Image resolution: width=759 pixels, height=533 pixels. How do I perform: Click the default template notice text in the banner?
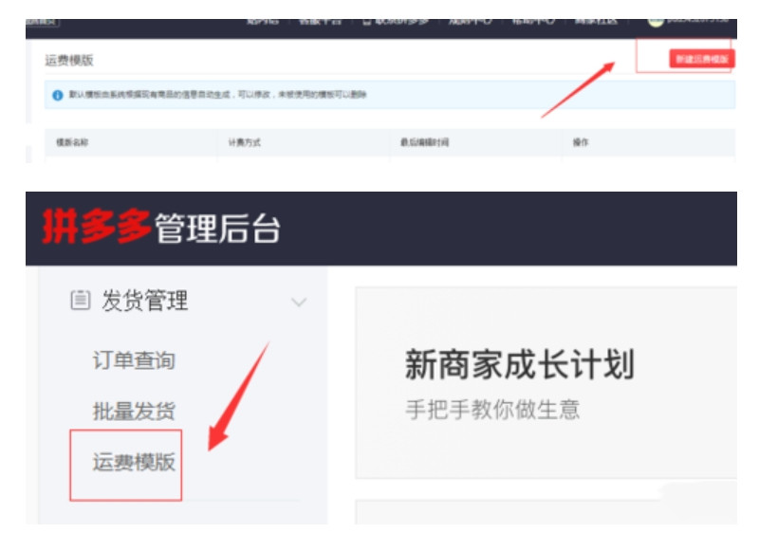point(218,94)
